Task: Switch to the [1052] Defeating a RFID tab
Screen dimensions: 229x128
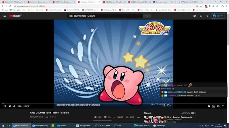Action: 140,2
